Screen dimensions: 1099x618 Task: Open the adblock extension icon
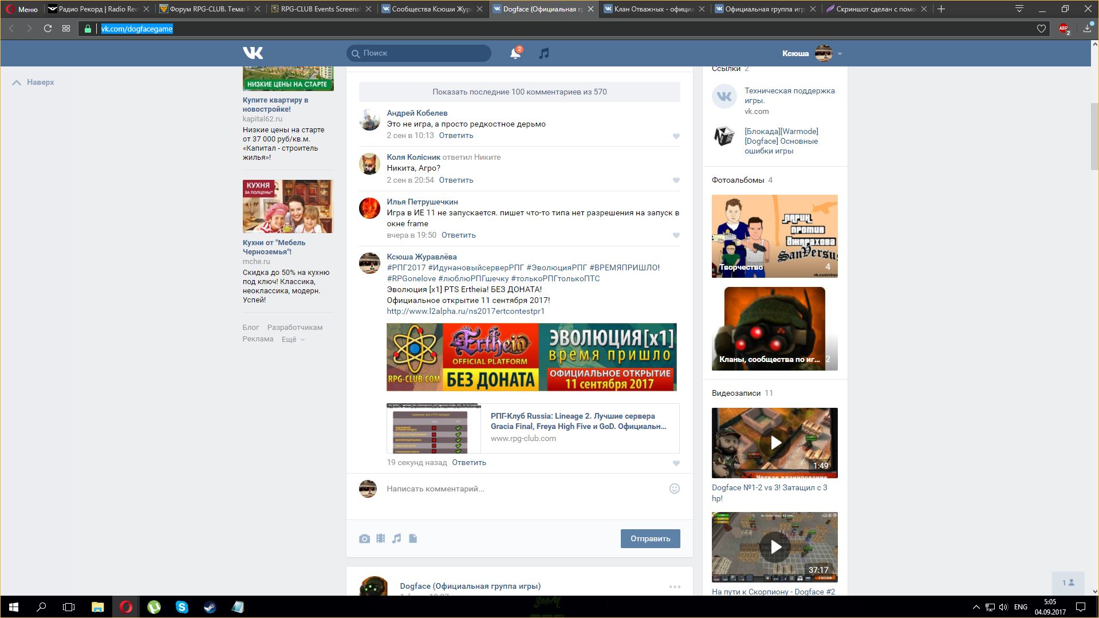pyautogui.click(x=1064, y=29)
